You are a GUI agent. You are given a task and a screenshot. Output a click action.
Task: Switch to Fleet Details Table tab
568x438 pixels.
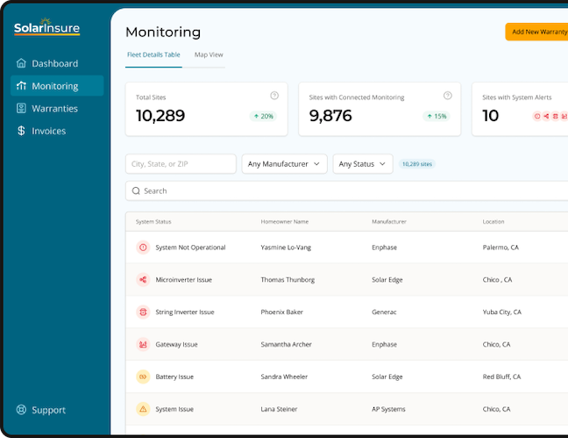[x=153, y=54]
